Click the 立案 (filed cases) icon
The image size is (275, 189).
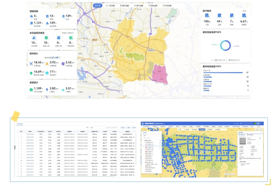[x=219, y=16]
